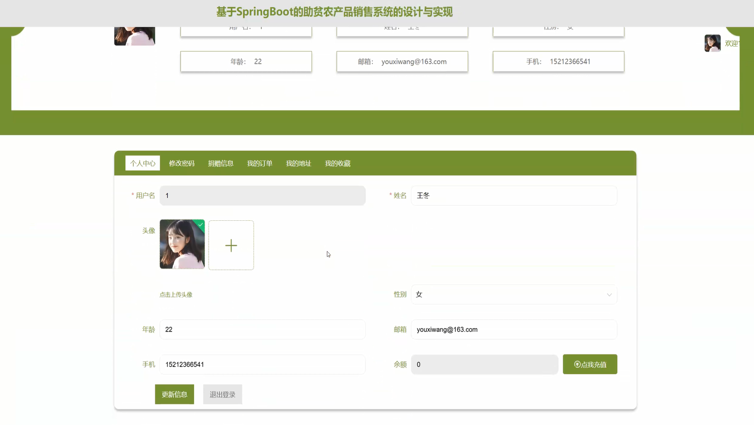
Task: Click the 更新信息 update button
Action: point(174,394)
